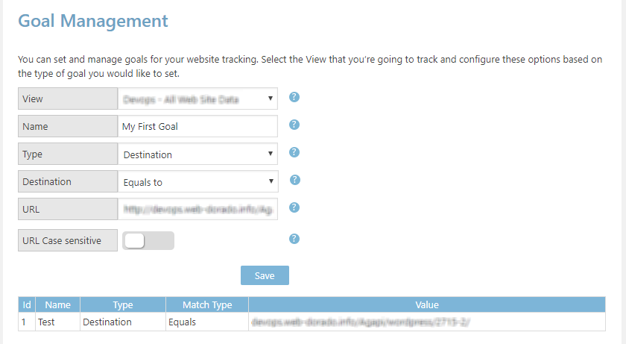Click the Test goal row name
Screen dimensions: 626x344
[46, 322]
